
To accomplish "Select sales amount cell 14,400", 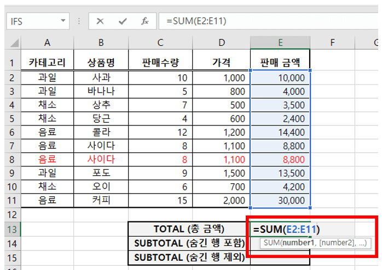I will click(280, 133).
